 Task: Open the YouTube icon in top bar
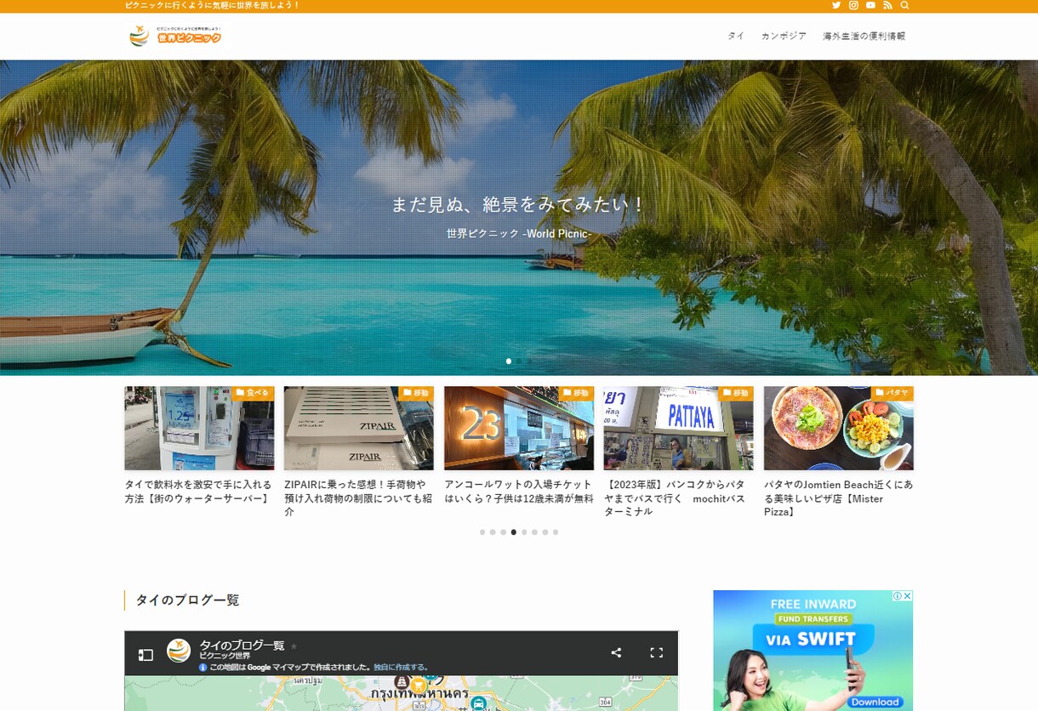coord(870,5)
